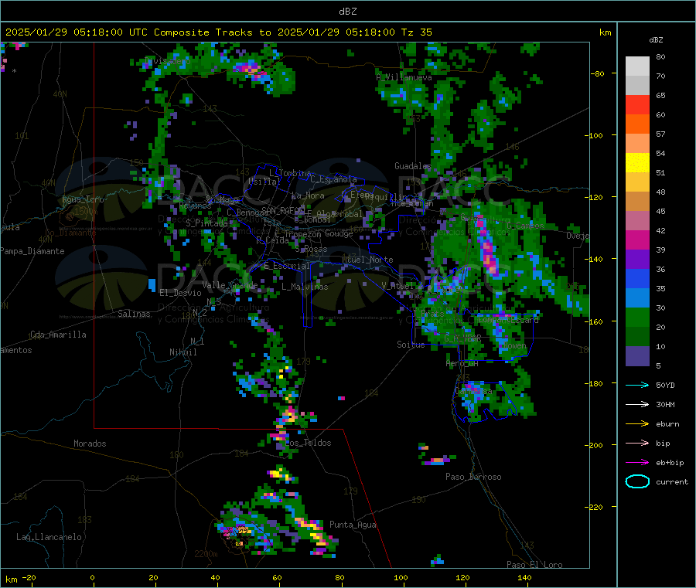Click the eburn yellow arrow icon
The width and height of the screenshot is (696, 588).
pyautogui.click(x=637, y=424)
